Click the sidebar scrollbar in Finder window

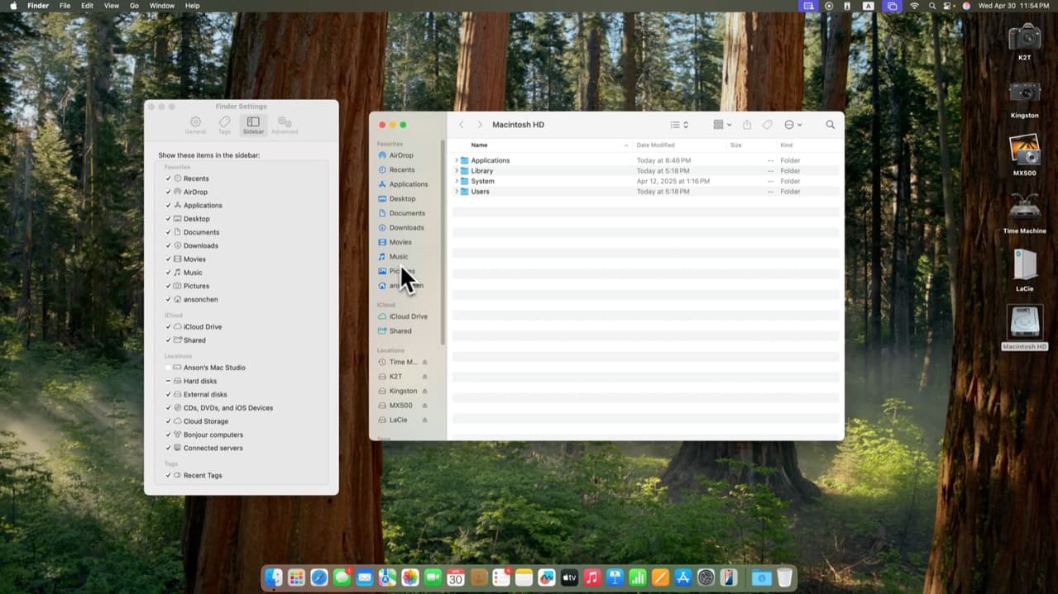pyautogui.click(x=443, y=241)
